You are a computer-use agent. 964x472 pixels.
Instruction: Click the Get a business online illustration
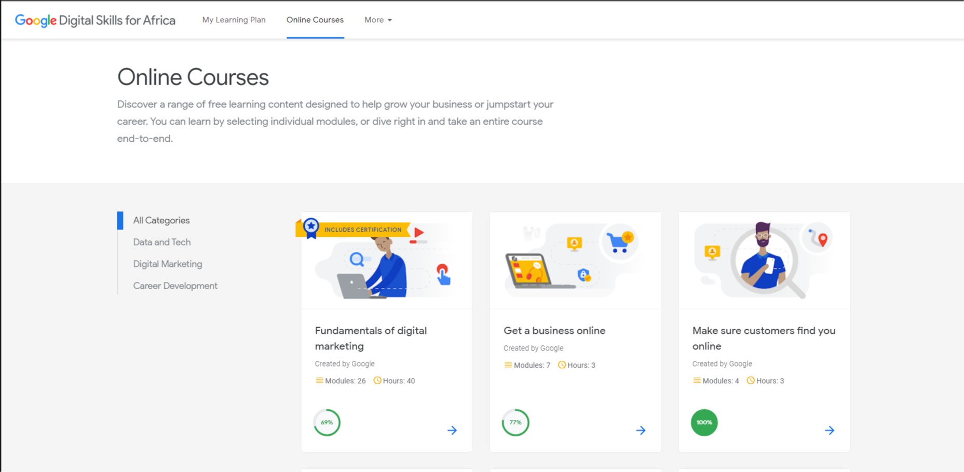[575, 260]
